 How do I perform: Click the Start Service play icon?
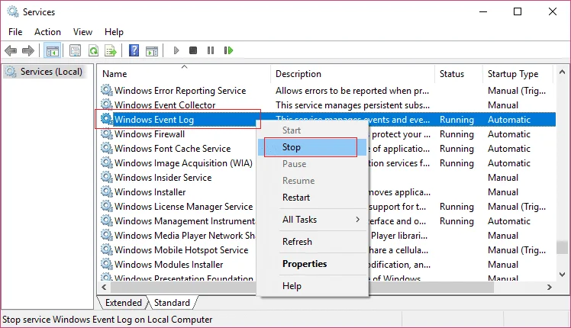tap(176, 50)
